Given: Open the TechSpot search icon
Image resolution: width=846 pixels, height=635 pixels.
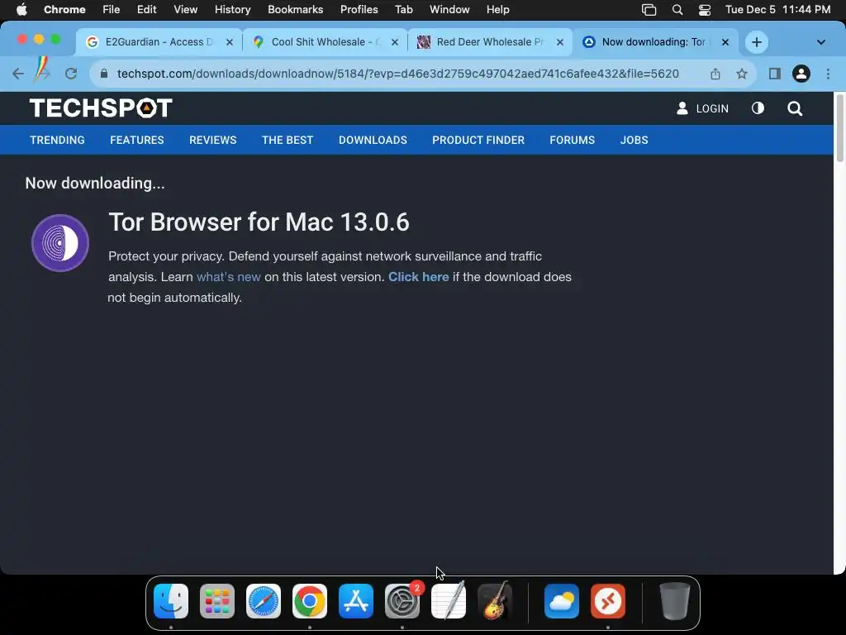Looking at the screenshot, I should pos(794,108).
